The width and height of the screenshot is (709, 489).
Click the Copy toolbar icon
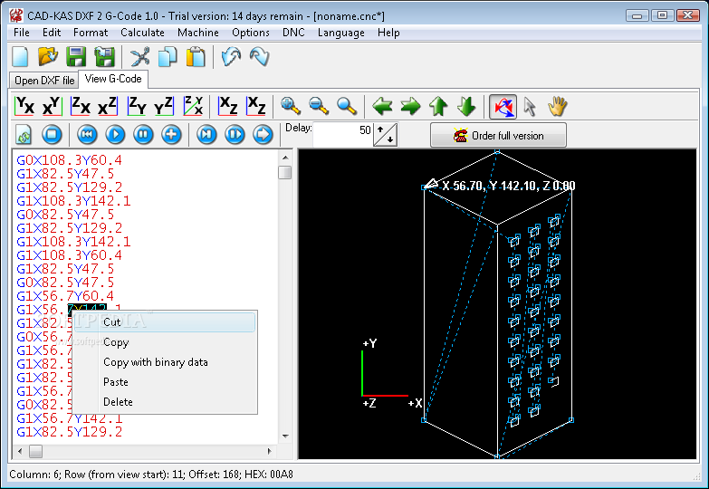(x=168, y=57)
